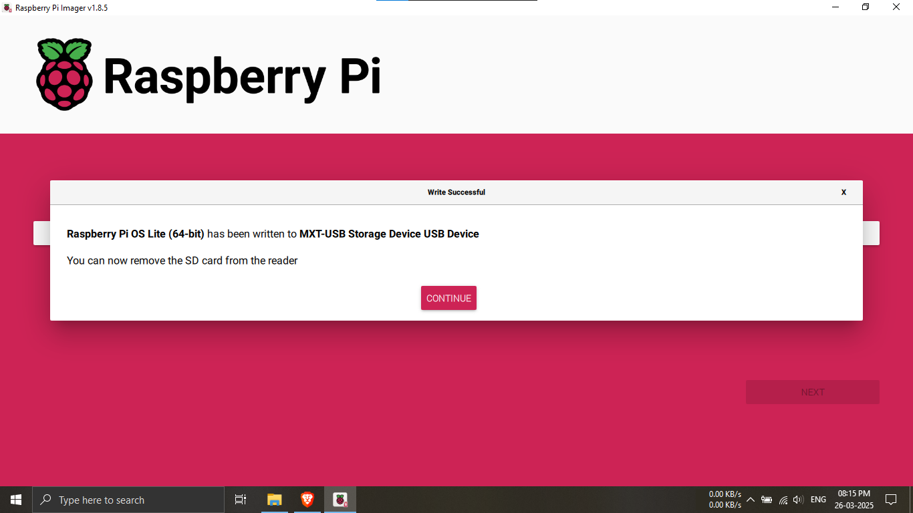This screenshot has height=513, width=913.
Task: Open File Explorer from the taskbar
Action: (274, 500)
